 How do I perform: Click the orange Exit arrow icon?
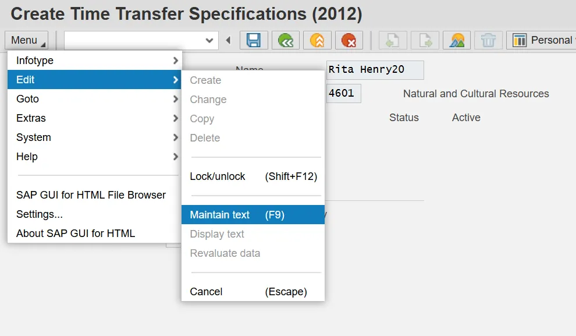click(317, 40)
